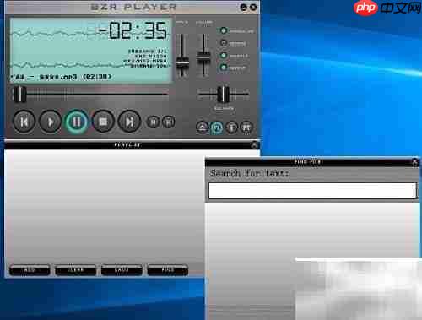Viewport: 422px width, 320px height.
Task: Click the first small round button after Next
Action: (x=154, y=122)
